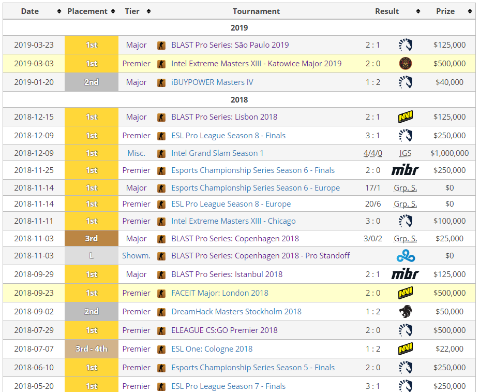The image size is (479, 392).
Task: Open DreamHack Masters Stockholm 2018 link
Action: point(236,312)
